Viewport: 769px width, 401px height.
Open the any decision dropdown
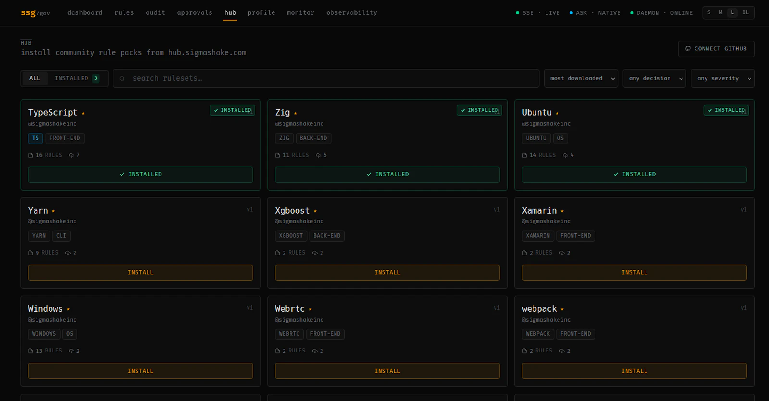tap(655, 78)
